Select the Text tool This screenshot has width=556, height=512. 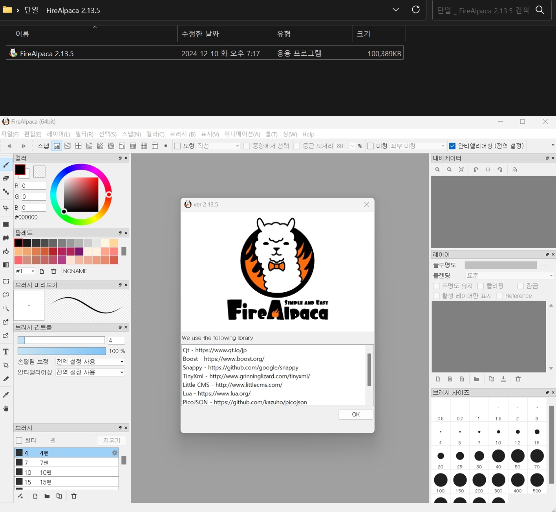tap(6, 351)
